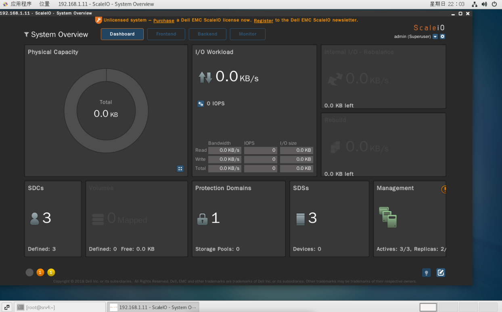Follow the Register newsletter link
This screenshot has width=502, height=312.
click(x=264, y=21)
